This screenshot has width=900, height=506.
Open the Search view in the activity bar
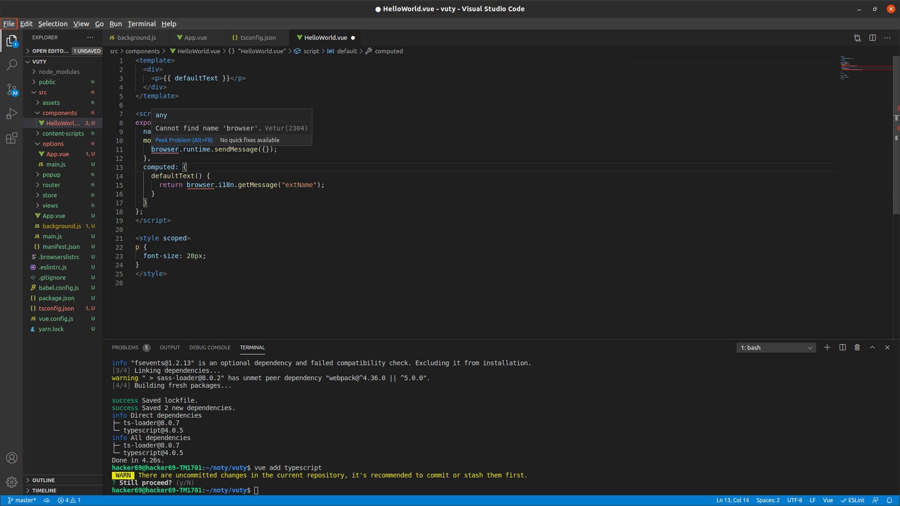[x=12, y=65]
